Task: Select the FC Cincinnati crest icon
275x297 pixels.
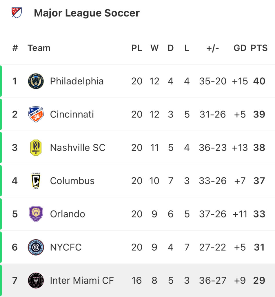Action: 36,114
